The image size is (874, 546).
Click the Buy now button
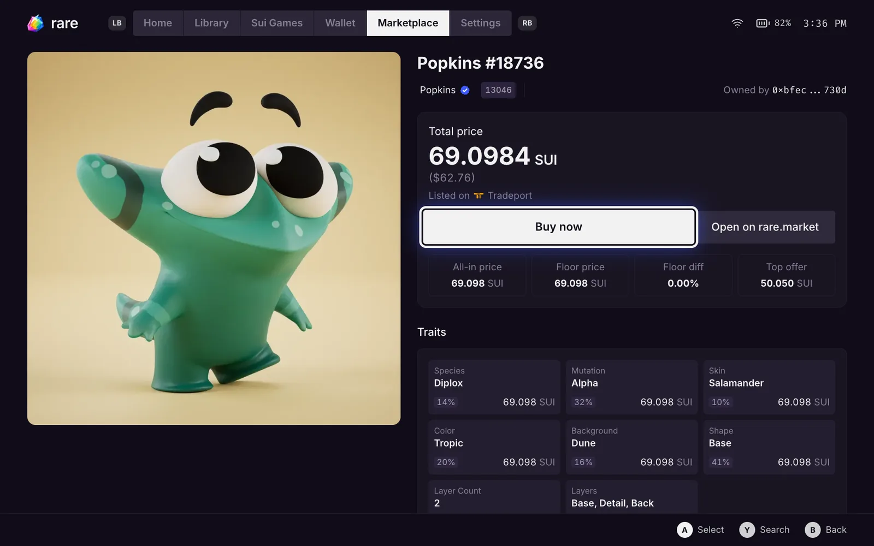click(558, 227)
